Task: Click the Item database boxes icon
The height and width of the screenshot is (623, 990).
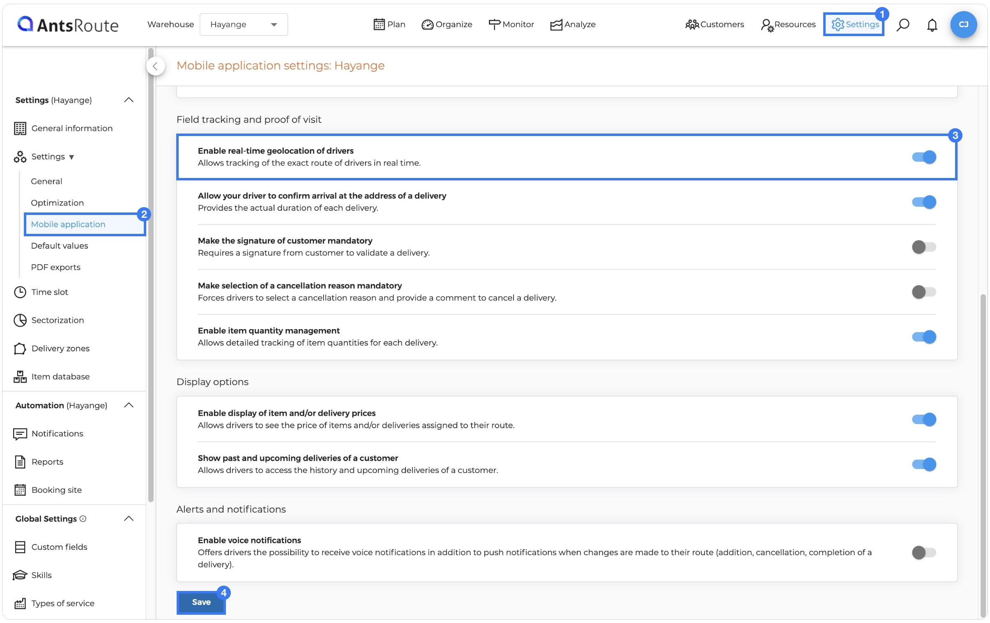Action: click(x=20, y=376)
